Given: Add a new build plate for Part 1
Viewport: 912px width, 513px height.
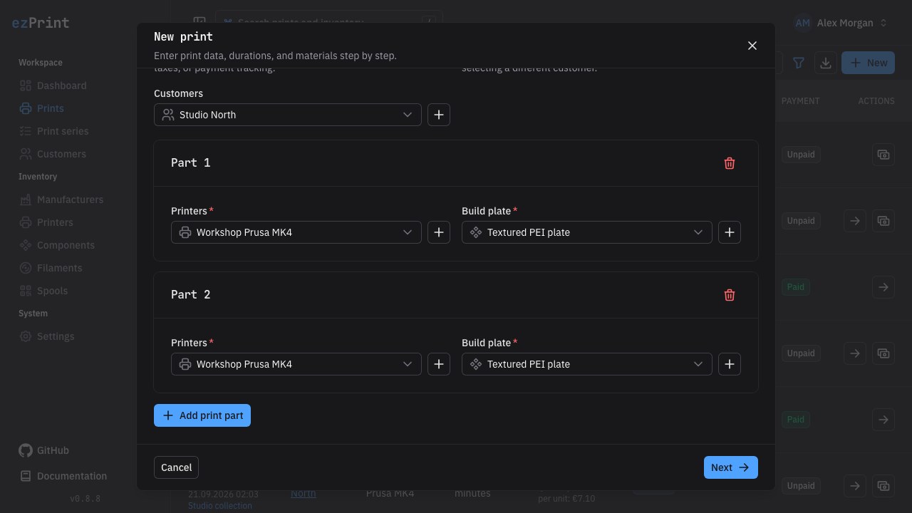Looking at the screenshot, I should tap(730, 232).
